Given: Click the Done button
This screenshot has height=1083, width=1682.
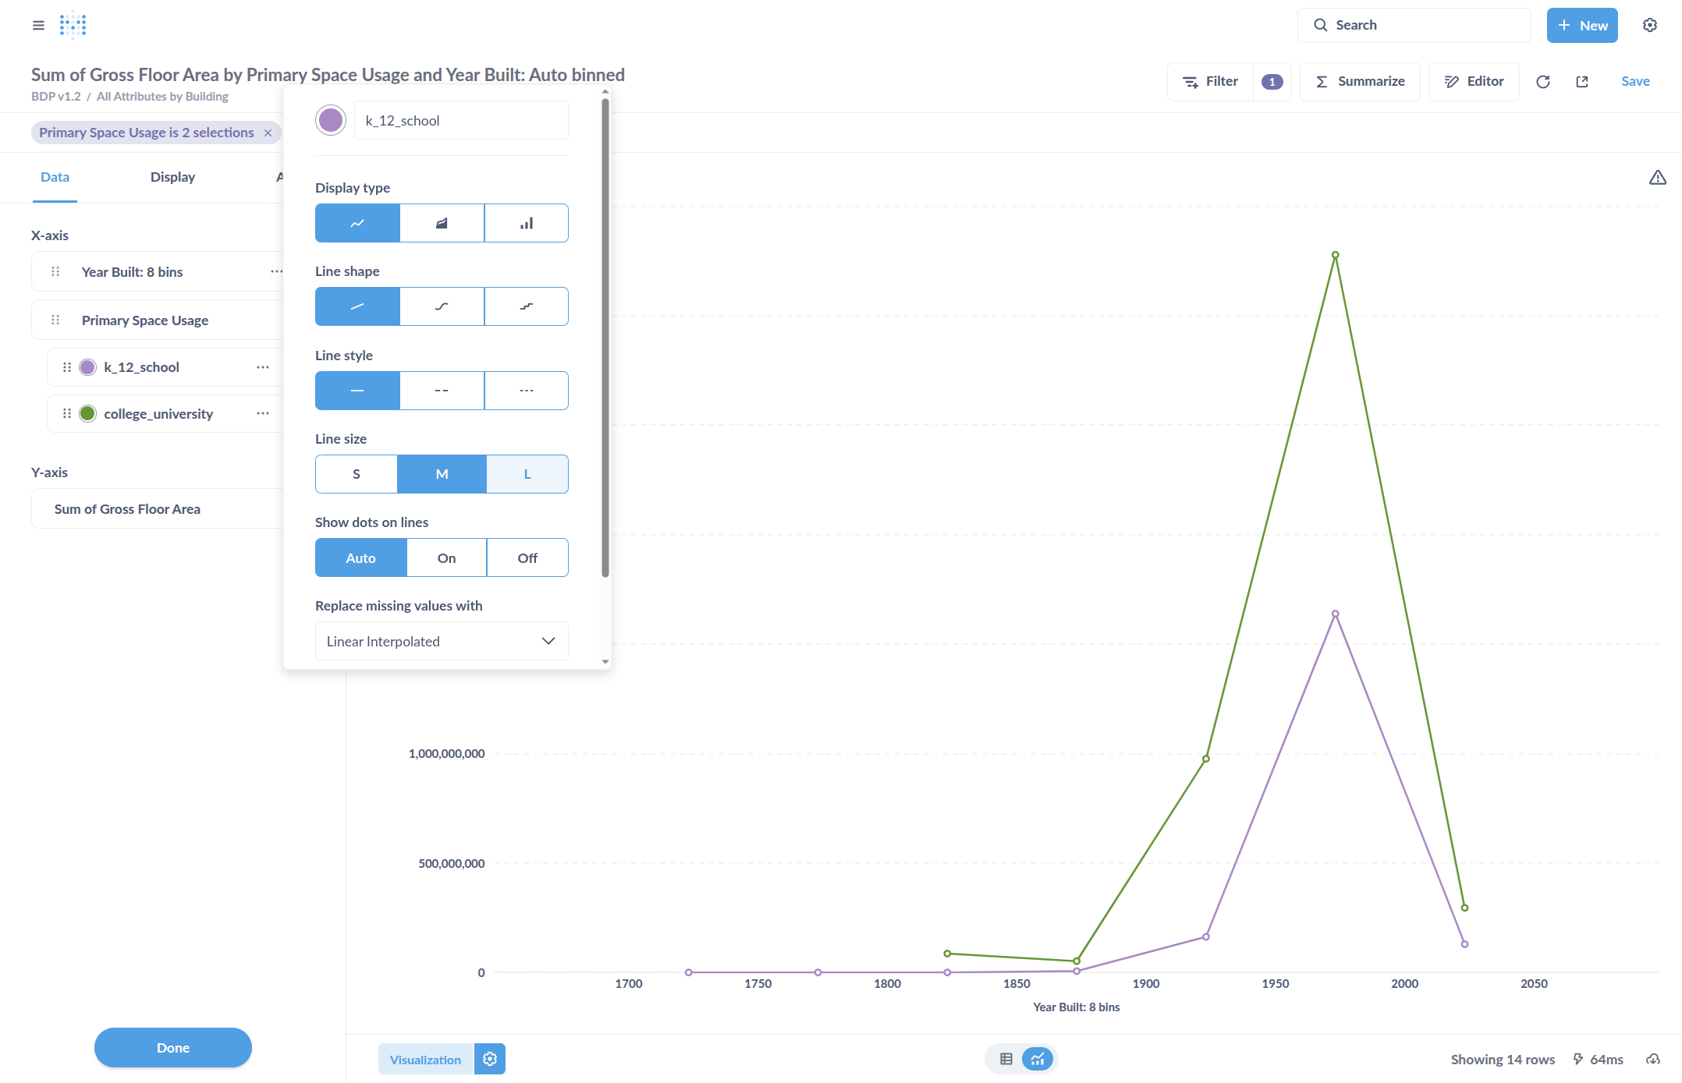Looking at the screenshot, I should (x=173, y=1047).
